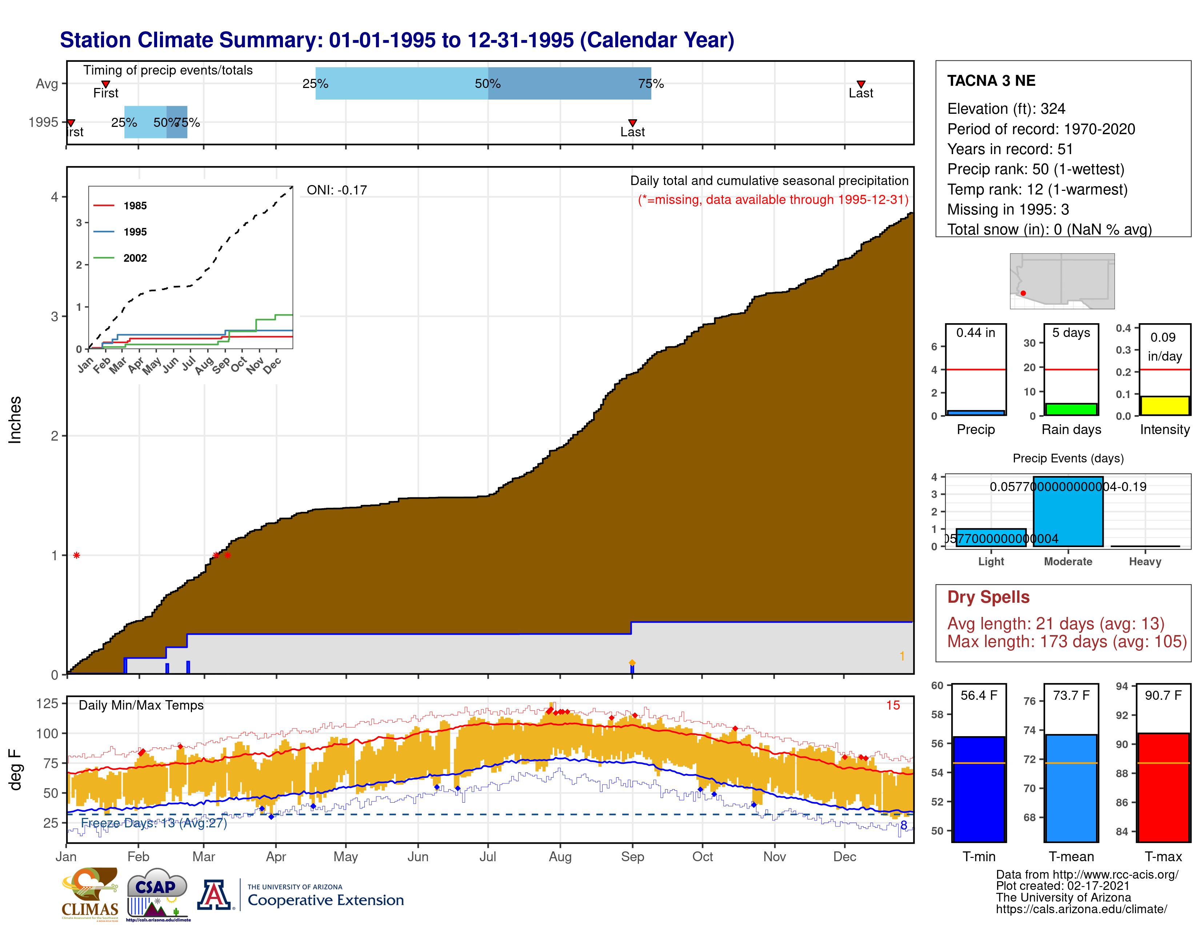The height and width of the screenshot is (927, 1200).
Task: Click the Elevation (ft): 324 line
Action: (x=1006, y=109)
